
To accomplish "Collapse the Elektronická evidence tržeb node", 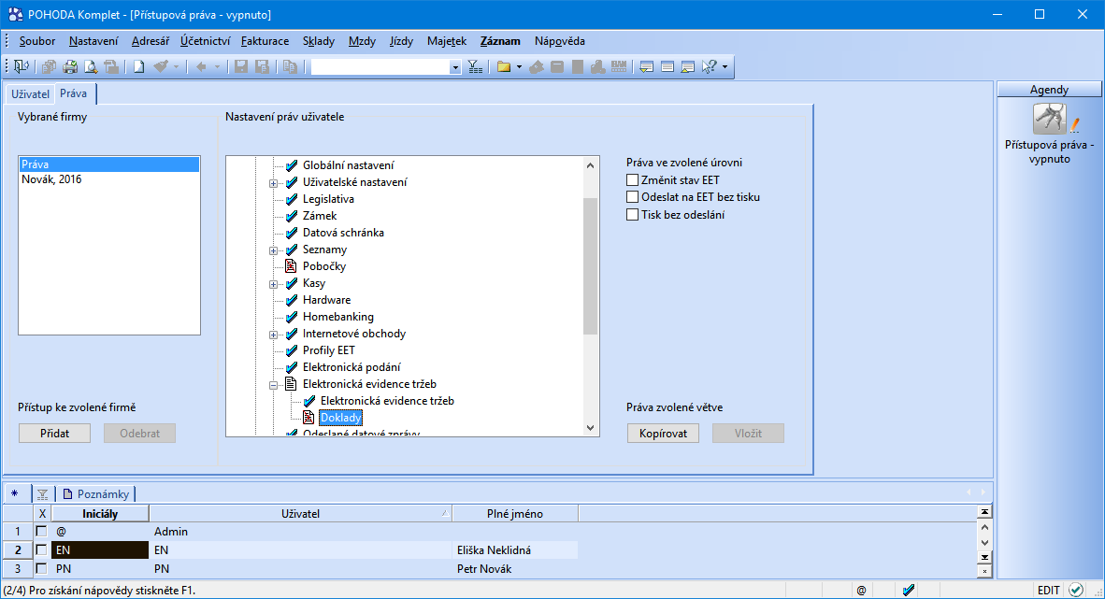I will (x=273, y=385).
